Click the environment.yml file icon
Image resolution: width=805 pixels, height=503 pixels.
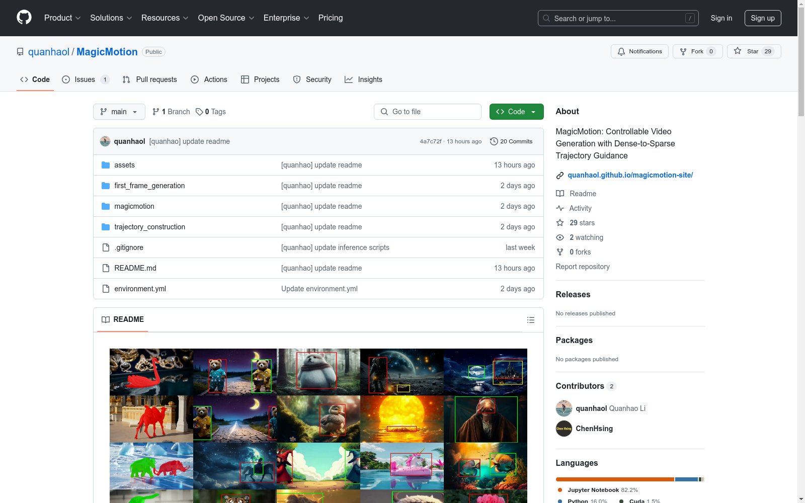tap(106, 289)
